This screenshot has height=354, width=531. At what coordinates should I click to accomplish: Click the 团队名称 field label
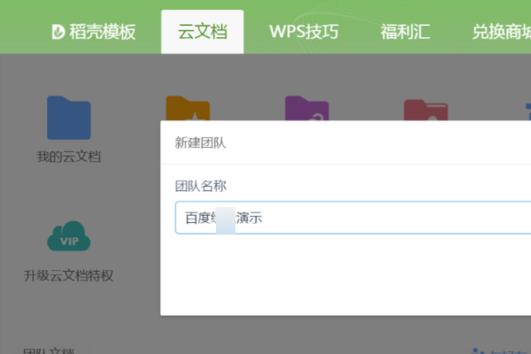201,186
